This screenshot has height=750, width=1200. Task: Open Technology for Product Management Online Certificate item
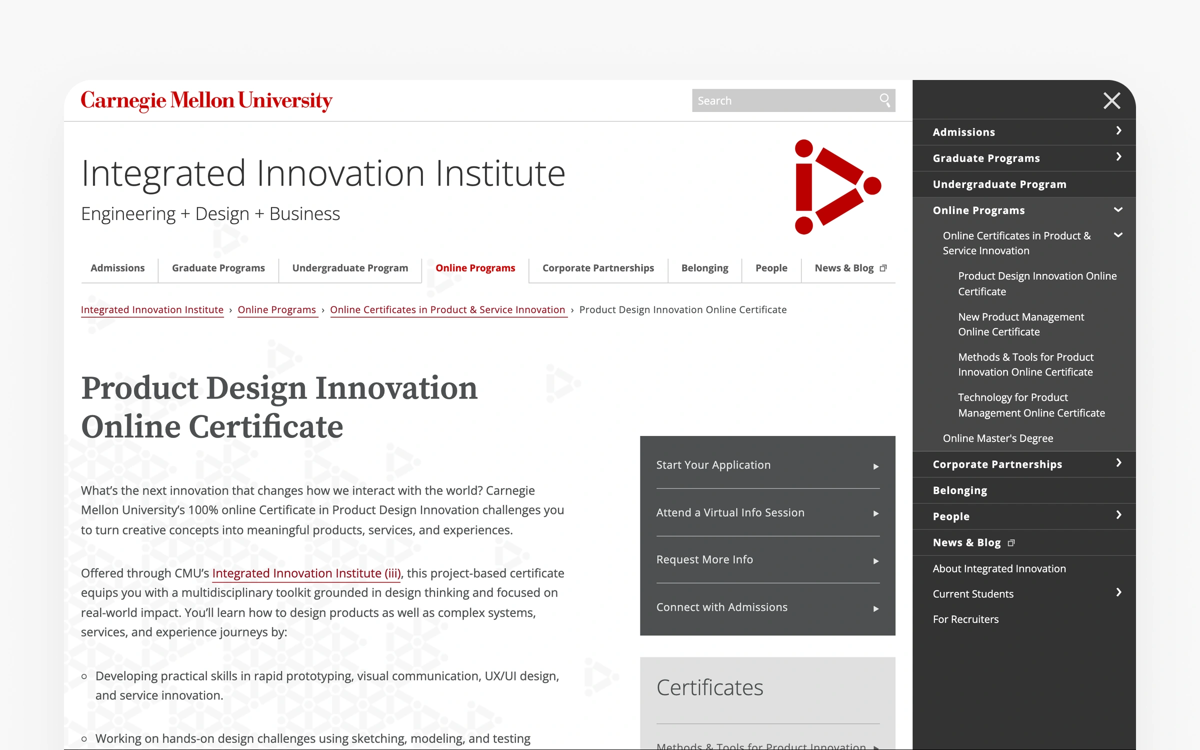coord(1031,405)
